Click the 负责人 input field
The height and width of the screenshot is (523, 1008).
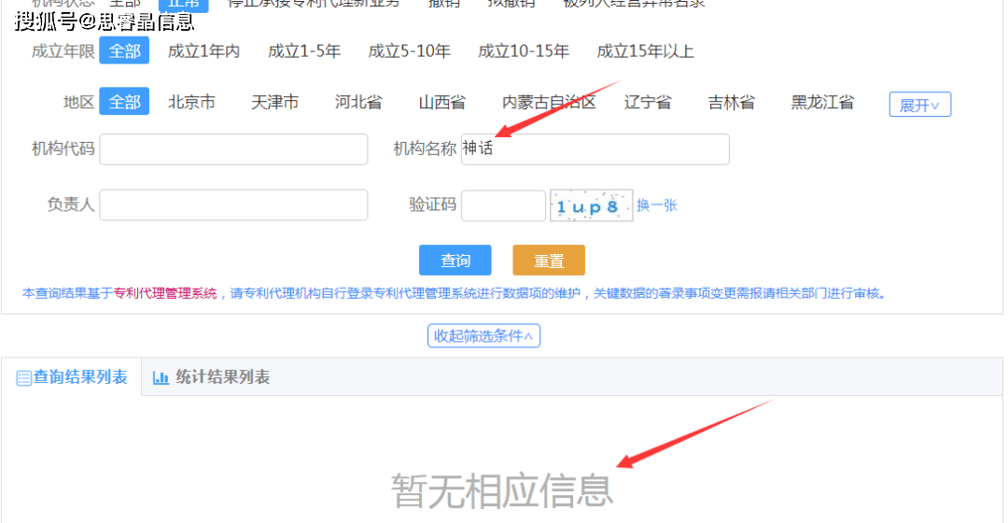pos(233,205)
